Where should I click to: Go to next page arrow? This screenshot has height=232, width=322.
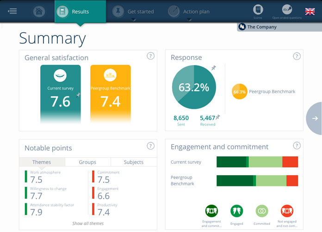coord(315,119)
